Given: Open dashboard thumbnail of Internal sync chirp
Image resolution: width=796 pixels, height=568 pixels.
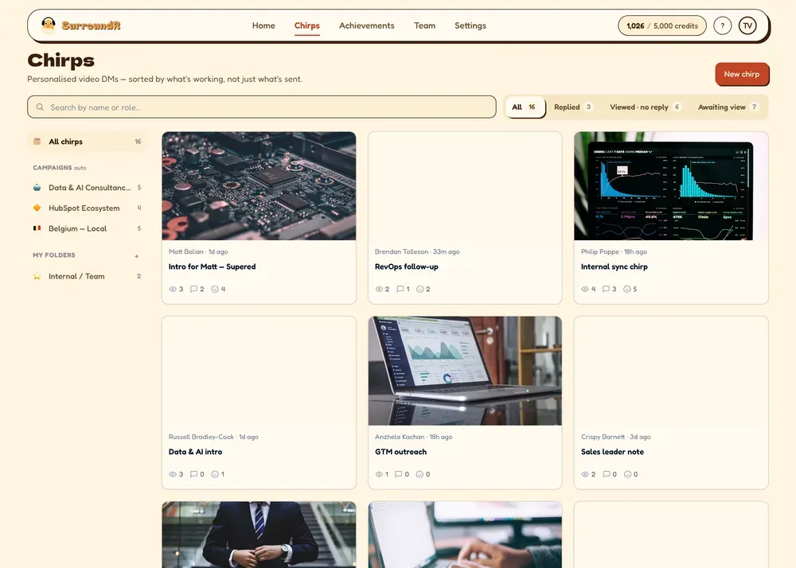Looking at the screenshot, I should 670,186.
